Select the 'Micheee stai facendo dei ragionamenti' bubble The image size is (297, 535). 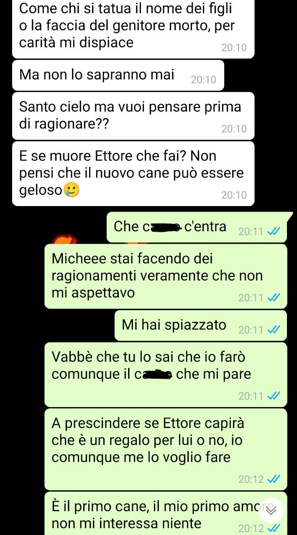(166, 276)
